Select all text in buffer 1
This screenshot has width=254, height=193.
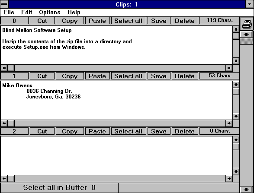pos(129,76)
